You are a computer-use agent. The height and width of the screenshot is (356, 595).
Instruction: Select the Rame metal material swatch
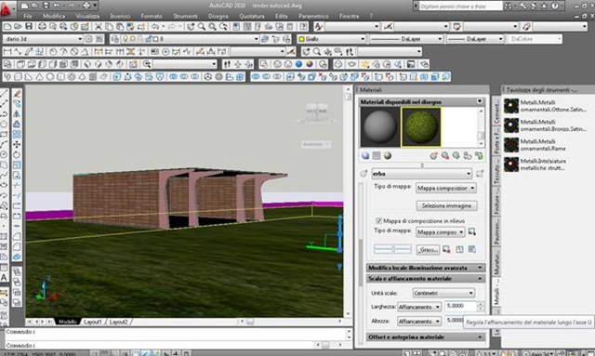(x=511, y=145)
